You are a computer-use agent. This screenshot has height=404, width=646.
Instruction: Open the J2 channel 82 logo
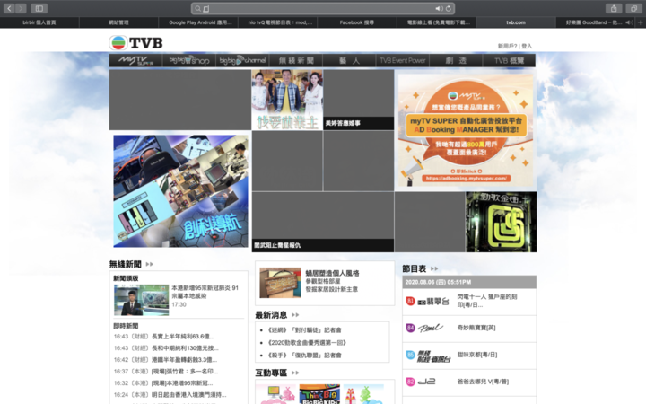click(421, 382)
